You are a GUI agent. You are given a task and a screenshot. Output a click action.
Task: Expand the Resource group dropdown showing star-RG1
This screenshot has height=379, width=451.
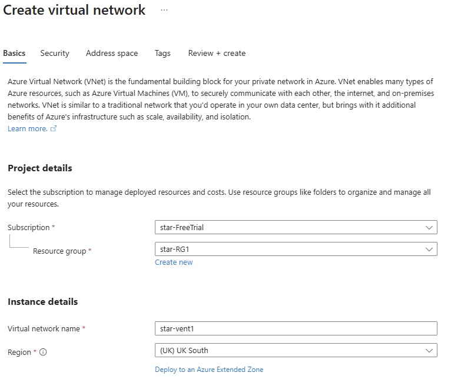tap(296, 249)
